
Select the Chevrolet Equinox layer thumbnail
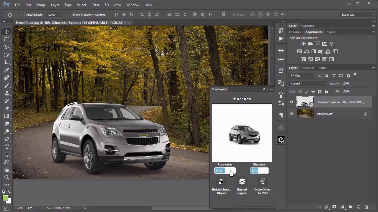point(305,102)
